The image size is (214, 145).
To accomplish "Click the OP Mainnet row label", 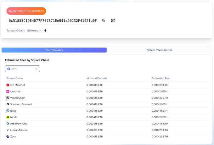I will tap(18, 85).
